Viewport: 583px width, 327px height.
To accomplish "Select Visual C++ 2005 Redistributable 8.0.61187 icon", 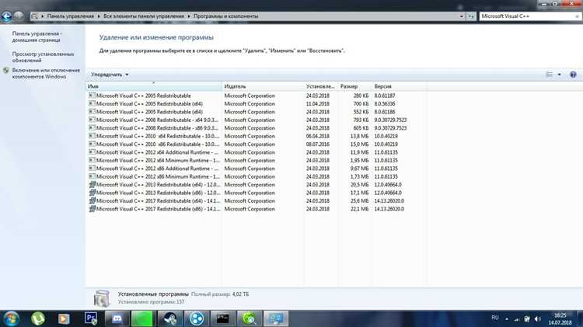I will (x=92, y=96).
